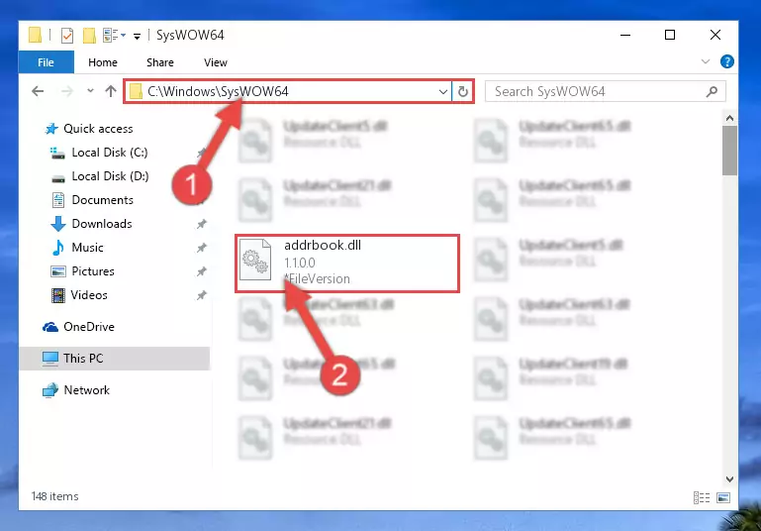
Task: Click the pin icon next to Downloads
Action: (x=202, y=224)
